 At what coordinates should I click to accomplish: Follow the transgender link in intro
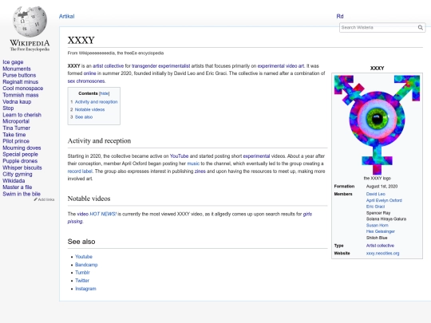tap(144, 66)
